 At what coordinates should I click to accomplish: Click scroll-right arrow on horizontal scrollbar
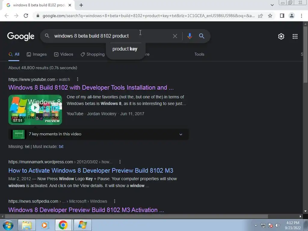coord(300,217)
